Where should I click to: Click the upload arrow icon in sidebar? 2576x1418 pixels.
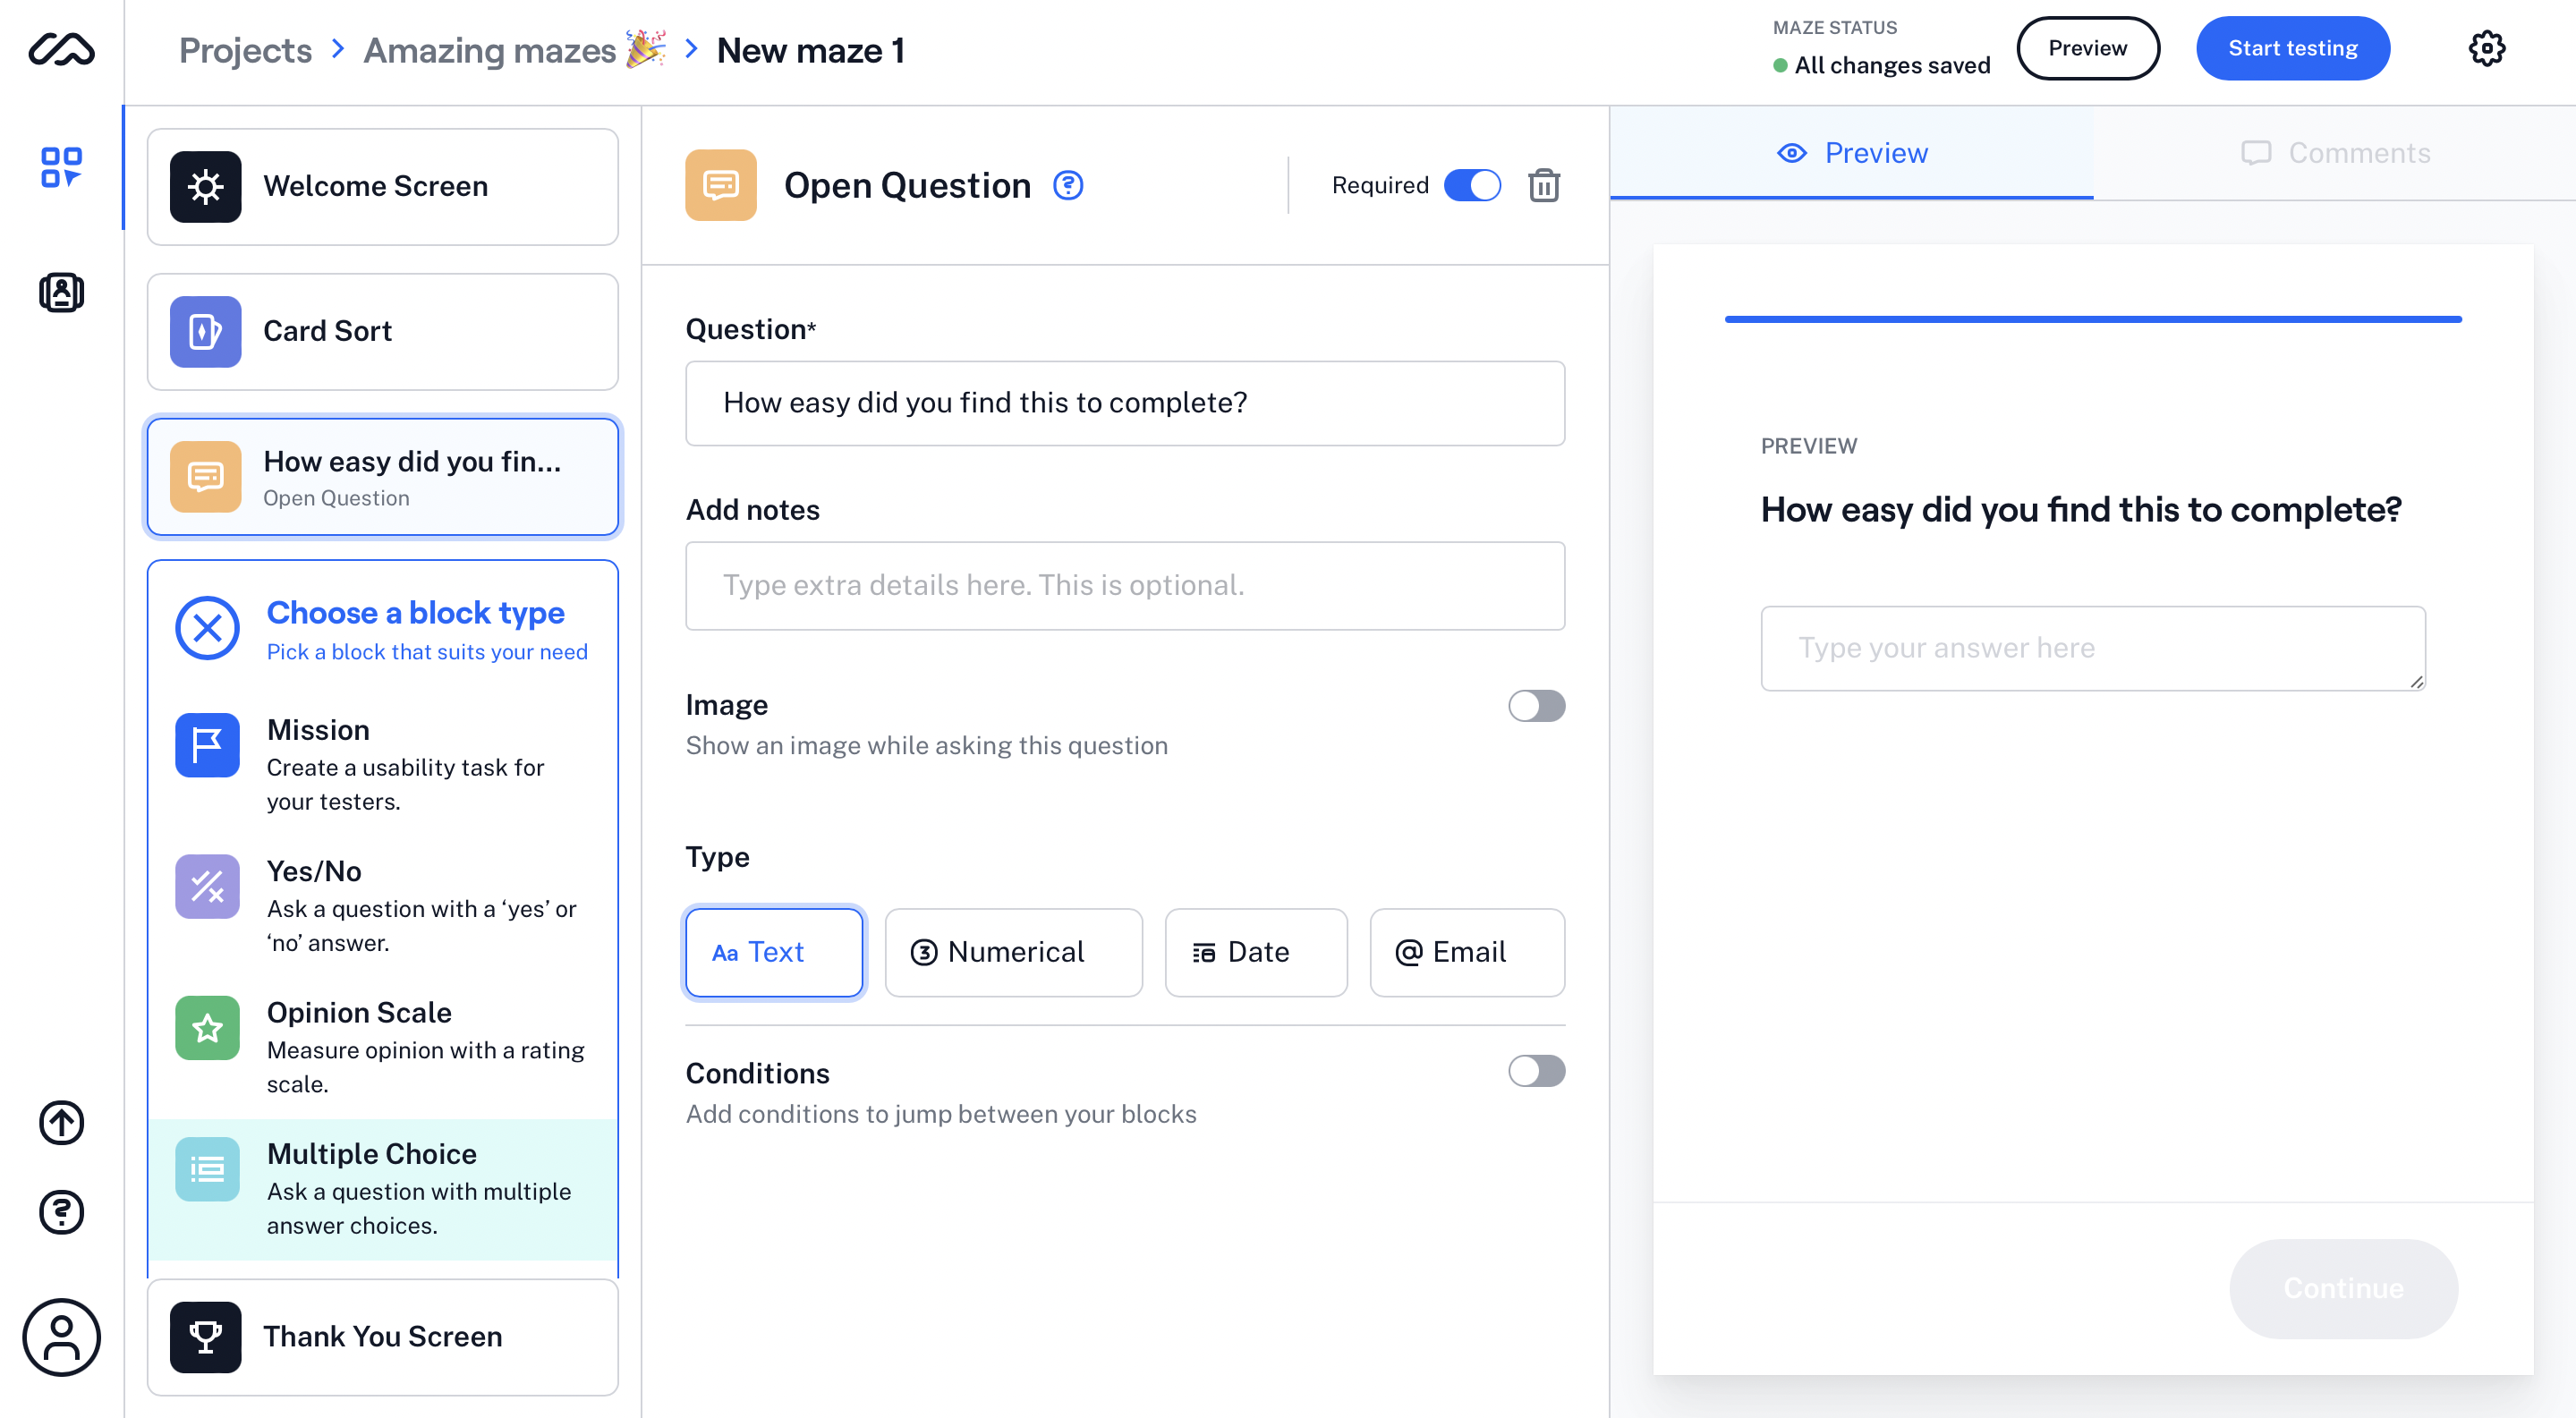(x=61, y=1123)
